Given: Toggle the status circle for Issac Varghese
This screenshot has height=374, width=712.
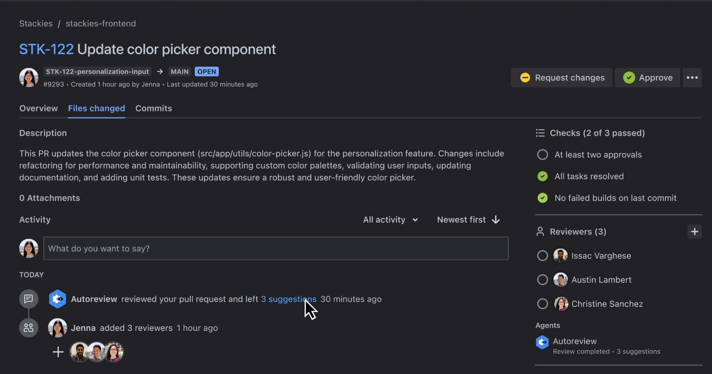Looking at the screenshot, I should tap(543, 256).
